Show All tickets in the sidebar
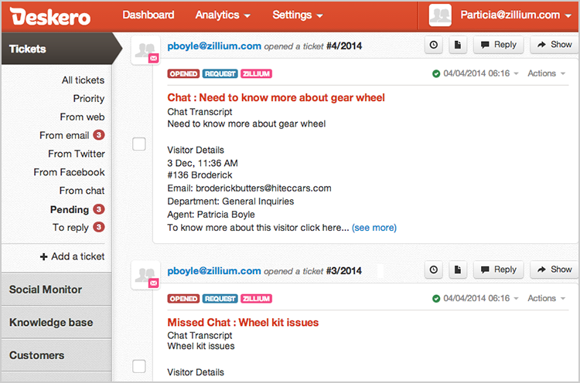 tap(84, 80)
